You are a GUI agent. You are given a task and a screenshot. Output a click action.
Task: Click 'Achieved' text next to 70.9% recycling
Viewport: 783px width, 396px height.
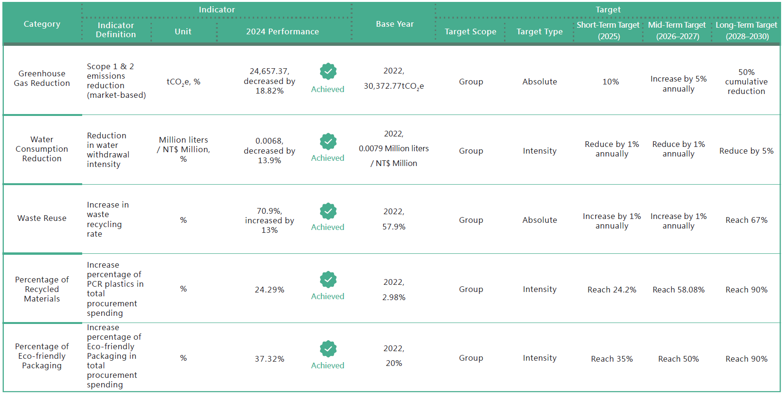[x=327, y=227]
